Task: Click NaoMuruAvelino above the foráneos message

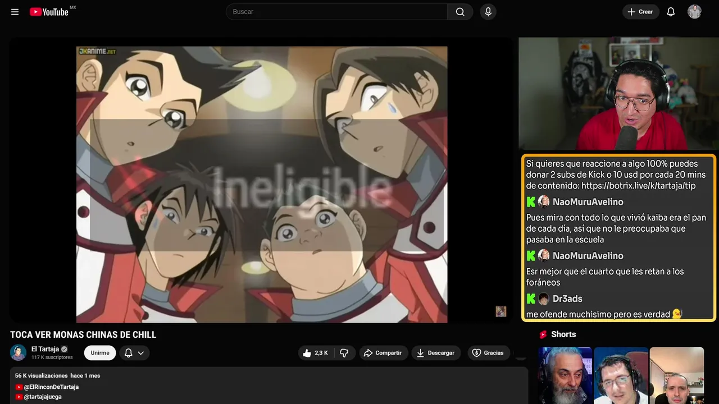Action: (x=588, y=256)
